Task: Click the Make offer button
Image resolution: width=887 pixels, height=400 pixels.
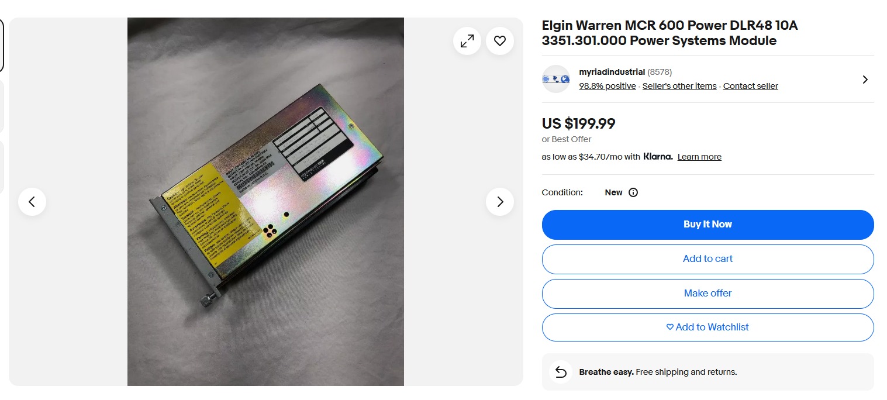Action: coord(708,294)
